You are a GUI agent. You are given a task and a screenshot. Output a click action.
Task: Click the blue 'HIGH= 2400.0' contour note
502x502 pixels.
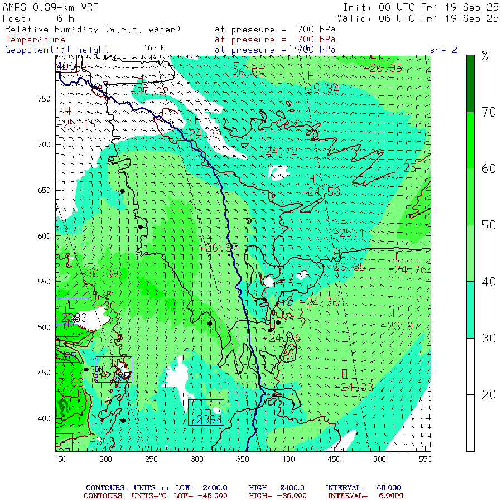(x=276, y=488)
